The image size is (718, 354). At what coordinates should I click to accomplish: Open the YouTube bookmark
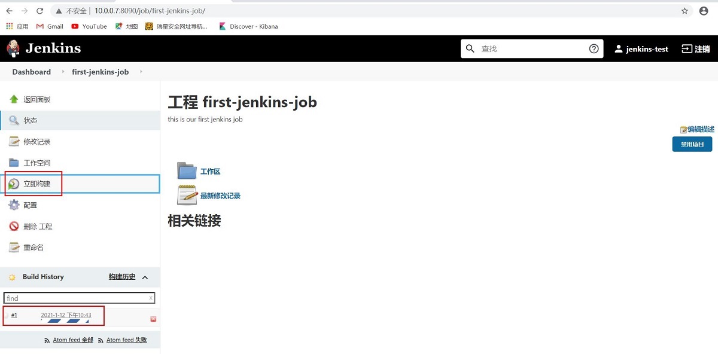[89, 26]
